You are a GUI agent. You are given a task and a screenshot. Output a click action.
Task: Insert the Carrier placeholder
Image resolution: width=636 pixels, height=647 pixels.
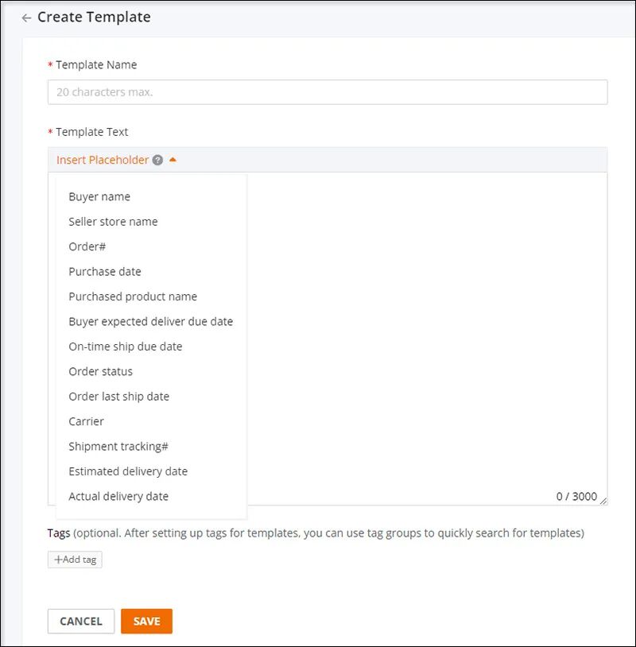[x=87, y=421]
